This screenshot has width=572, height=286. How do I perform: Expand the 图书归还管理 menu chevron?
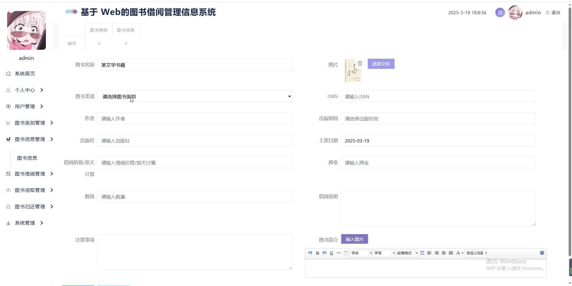(52, 206)
